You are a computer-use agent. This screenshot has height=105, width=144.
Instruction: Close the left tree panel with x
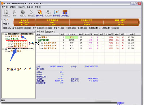(x=34, y=31)
